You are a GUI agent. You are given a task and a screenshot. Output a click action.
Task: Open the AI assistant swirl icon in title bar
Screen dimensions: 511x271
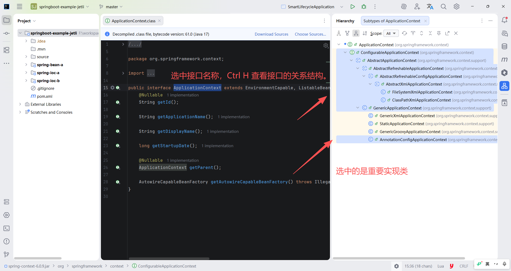tap(404, 7)
